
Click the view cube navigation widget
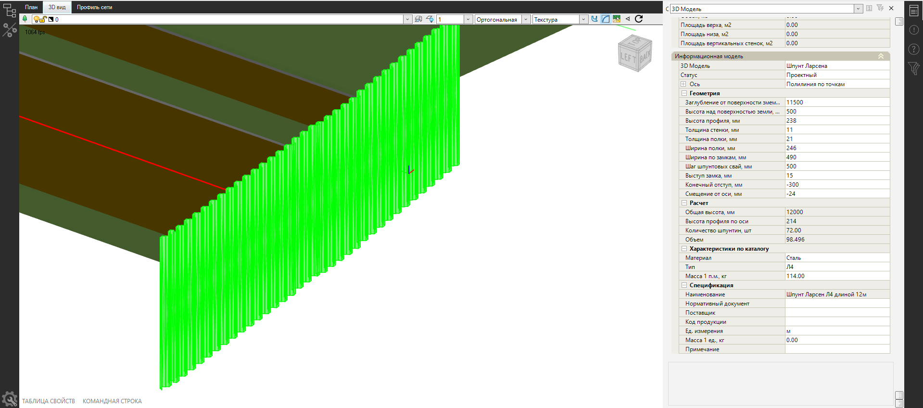pos(634,54)
